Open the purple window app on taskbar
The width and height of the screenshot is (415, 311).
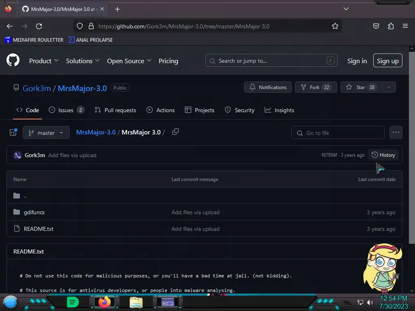click(x=167, y=302)
